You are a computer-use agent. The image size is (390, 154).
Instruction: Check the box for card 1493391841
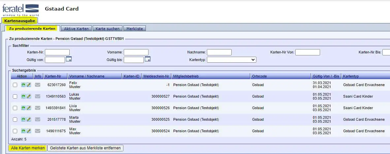coord(15,108)
